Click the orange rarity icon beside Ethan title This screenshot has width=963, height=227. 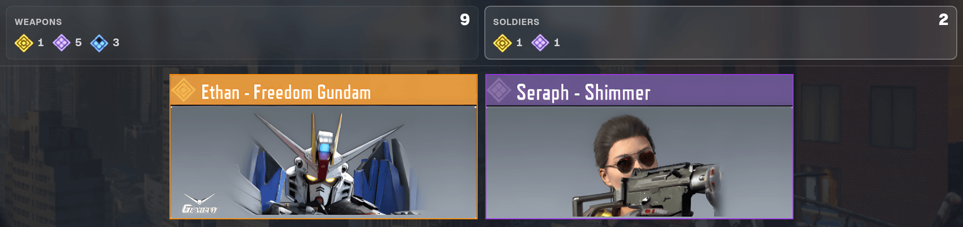click(183, 90)
